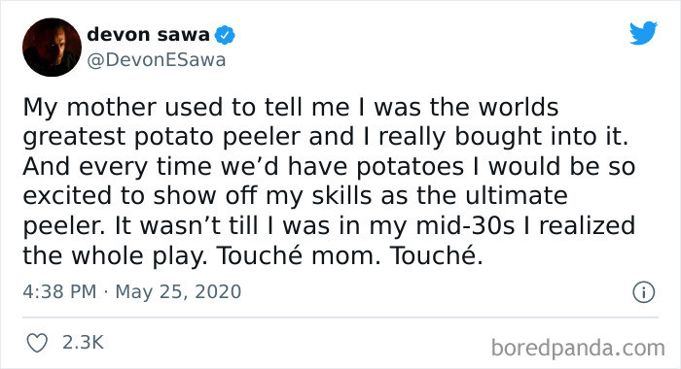Select the May 25, 2020 date
681x369 pixels.
coord(178,292)
